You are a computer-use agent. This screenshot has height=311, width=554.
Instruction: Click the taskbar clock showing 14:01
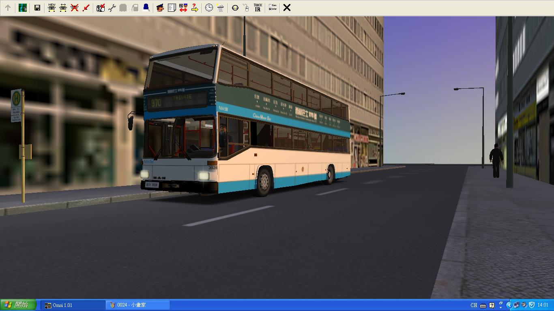point(543,305)
